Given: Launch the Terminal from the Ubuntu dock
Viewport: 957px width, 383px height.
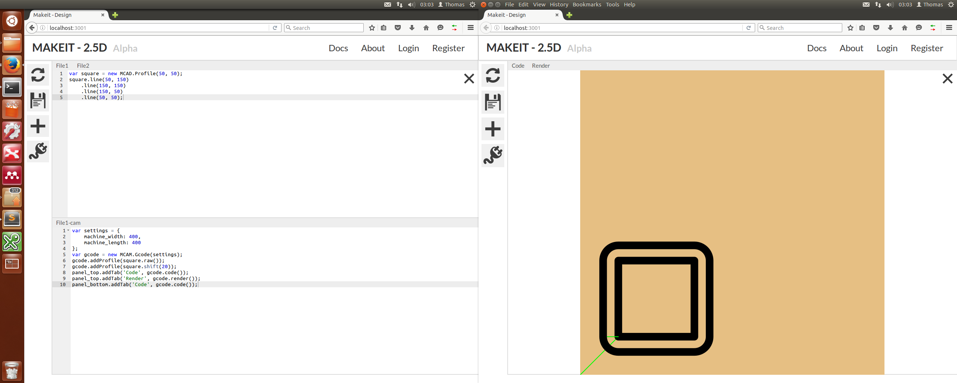Looking at the screenshot, I should 12,88.
